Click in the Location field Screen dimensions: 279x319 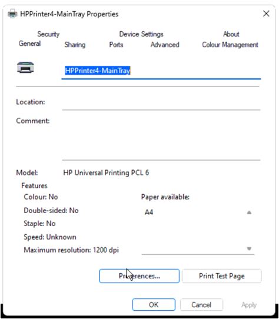pos(161,103)
